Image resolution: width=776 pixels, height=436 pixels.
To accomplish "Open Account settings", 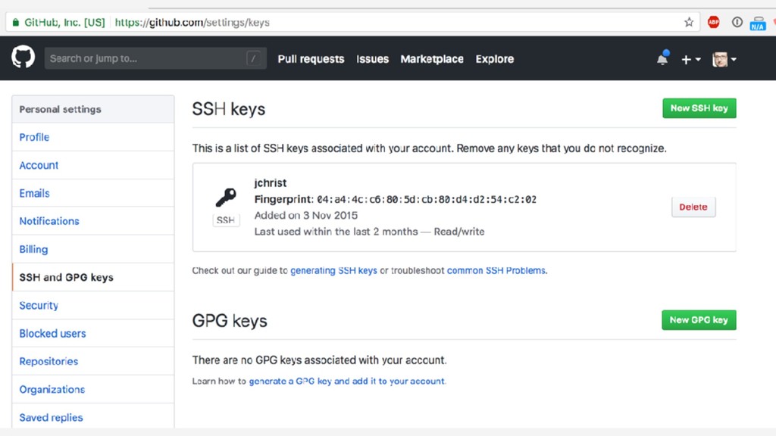I will point(93,165).
